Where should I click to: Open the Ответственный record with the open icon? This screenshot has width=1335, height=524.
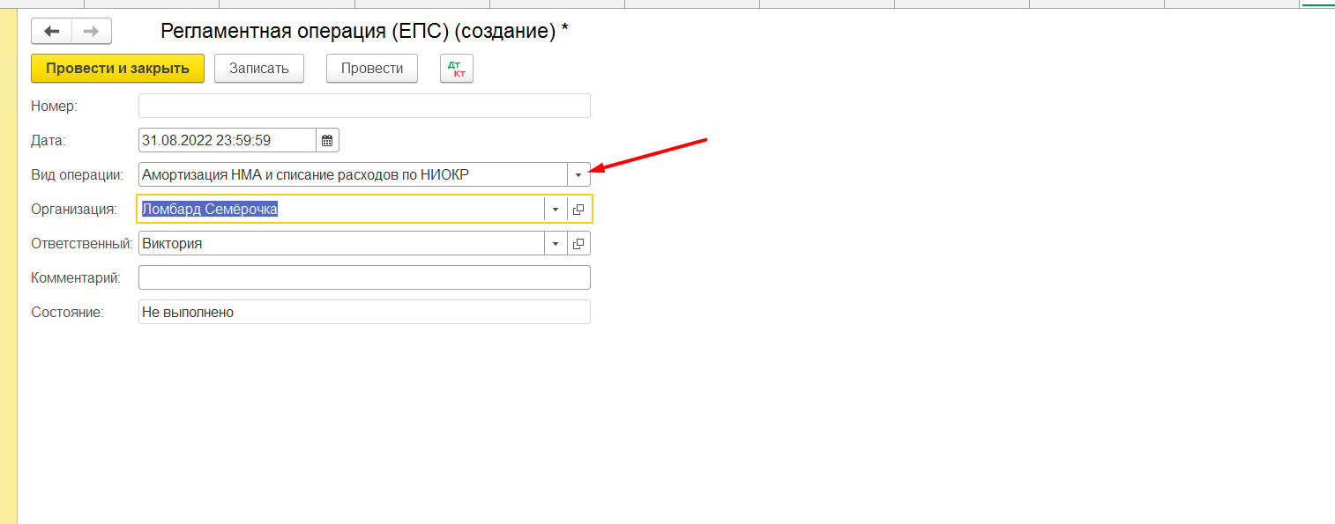pos(578,244)
